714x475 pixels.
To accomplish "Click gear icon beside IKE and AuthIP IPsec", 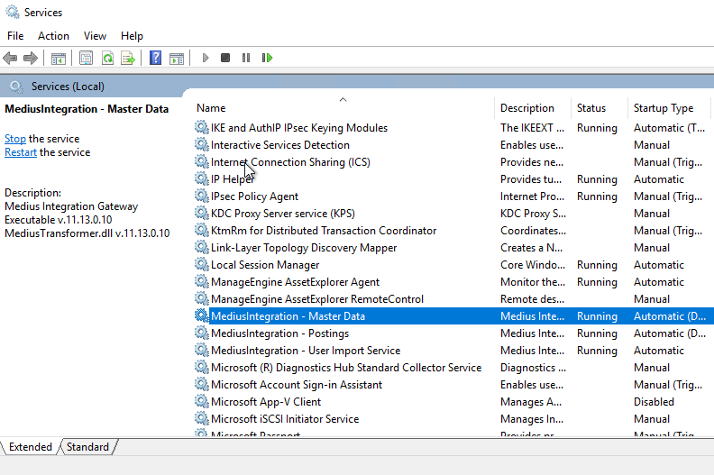I will tap(201, 127).
